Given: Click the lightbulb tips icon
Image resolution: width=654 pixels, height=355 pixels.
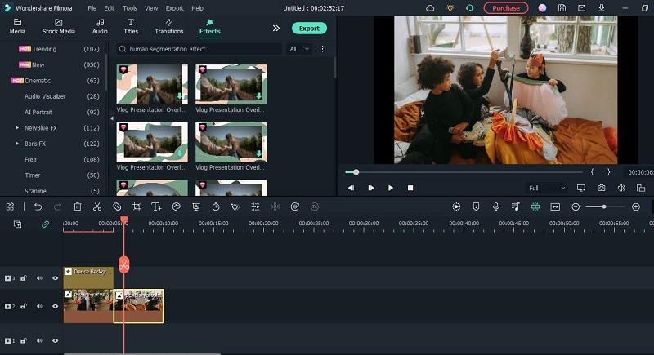Looking at the screenshot, I should [450, 8].
